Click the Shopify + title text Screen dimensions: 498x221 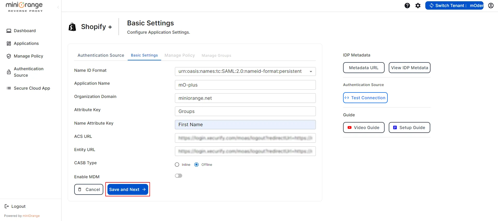point(97,27)
